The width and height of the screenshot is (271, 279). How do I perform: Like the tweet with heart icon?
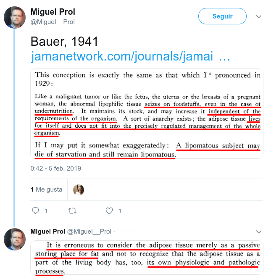tap(109, 211)
